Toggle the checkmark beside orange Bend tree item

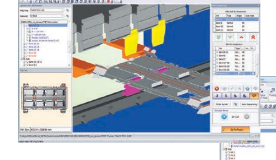pos(27,53)
